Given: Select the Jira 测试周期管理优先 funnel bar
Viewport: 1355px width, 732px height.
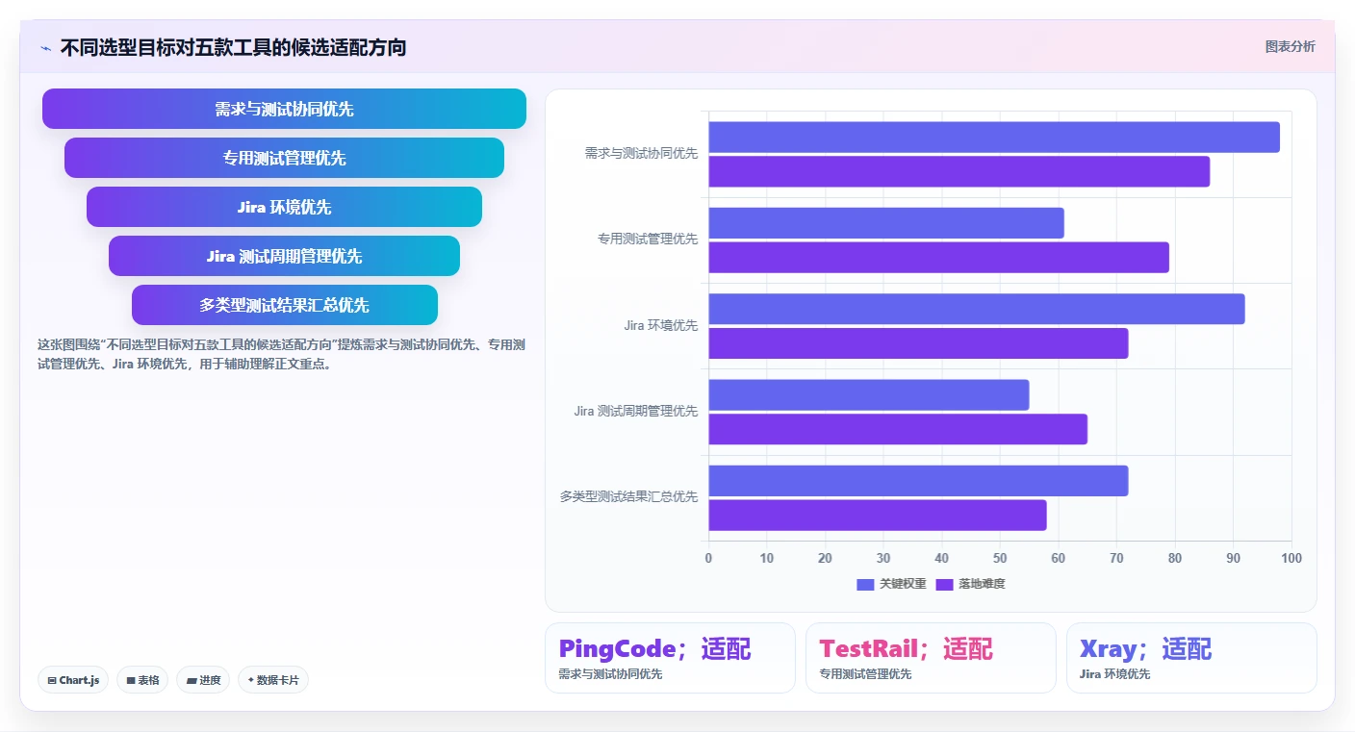Looking at the screenshot, I should point(284,256).
